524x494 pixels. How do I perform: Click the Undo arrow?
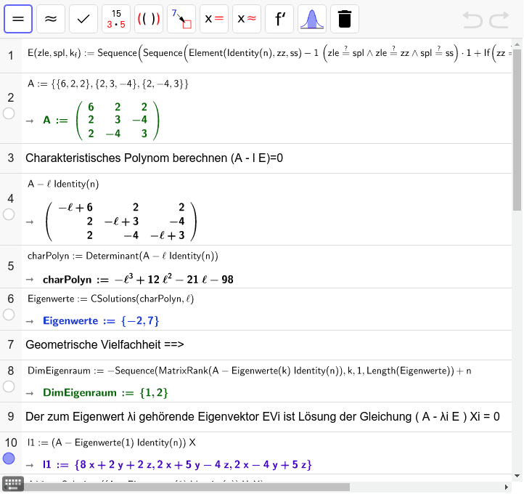click(472, 20)
